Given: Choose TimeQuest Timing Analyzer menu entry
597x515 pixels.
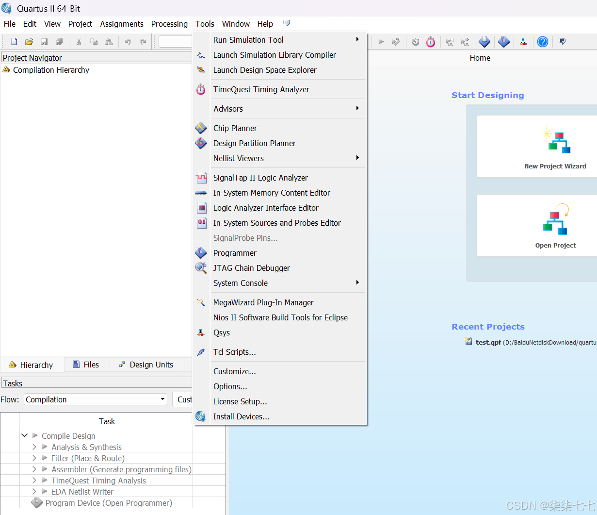Looking at the screenshot, I should [x=280, y=89].
